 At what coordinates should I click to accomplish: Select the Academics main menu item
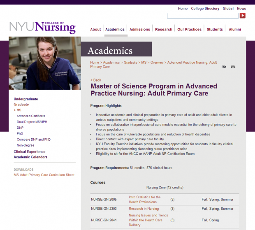click(115, 30)
